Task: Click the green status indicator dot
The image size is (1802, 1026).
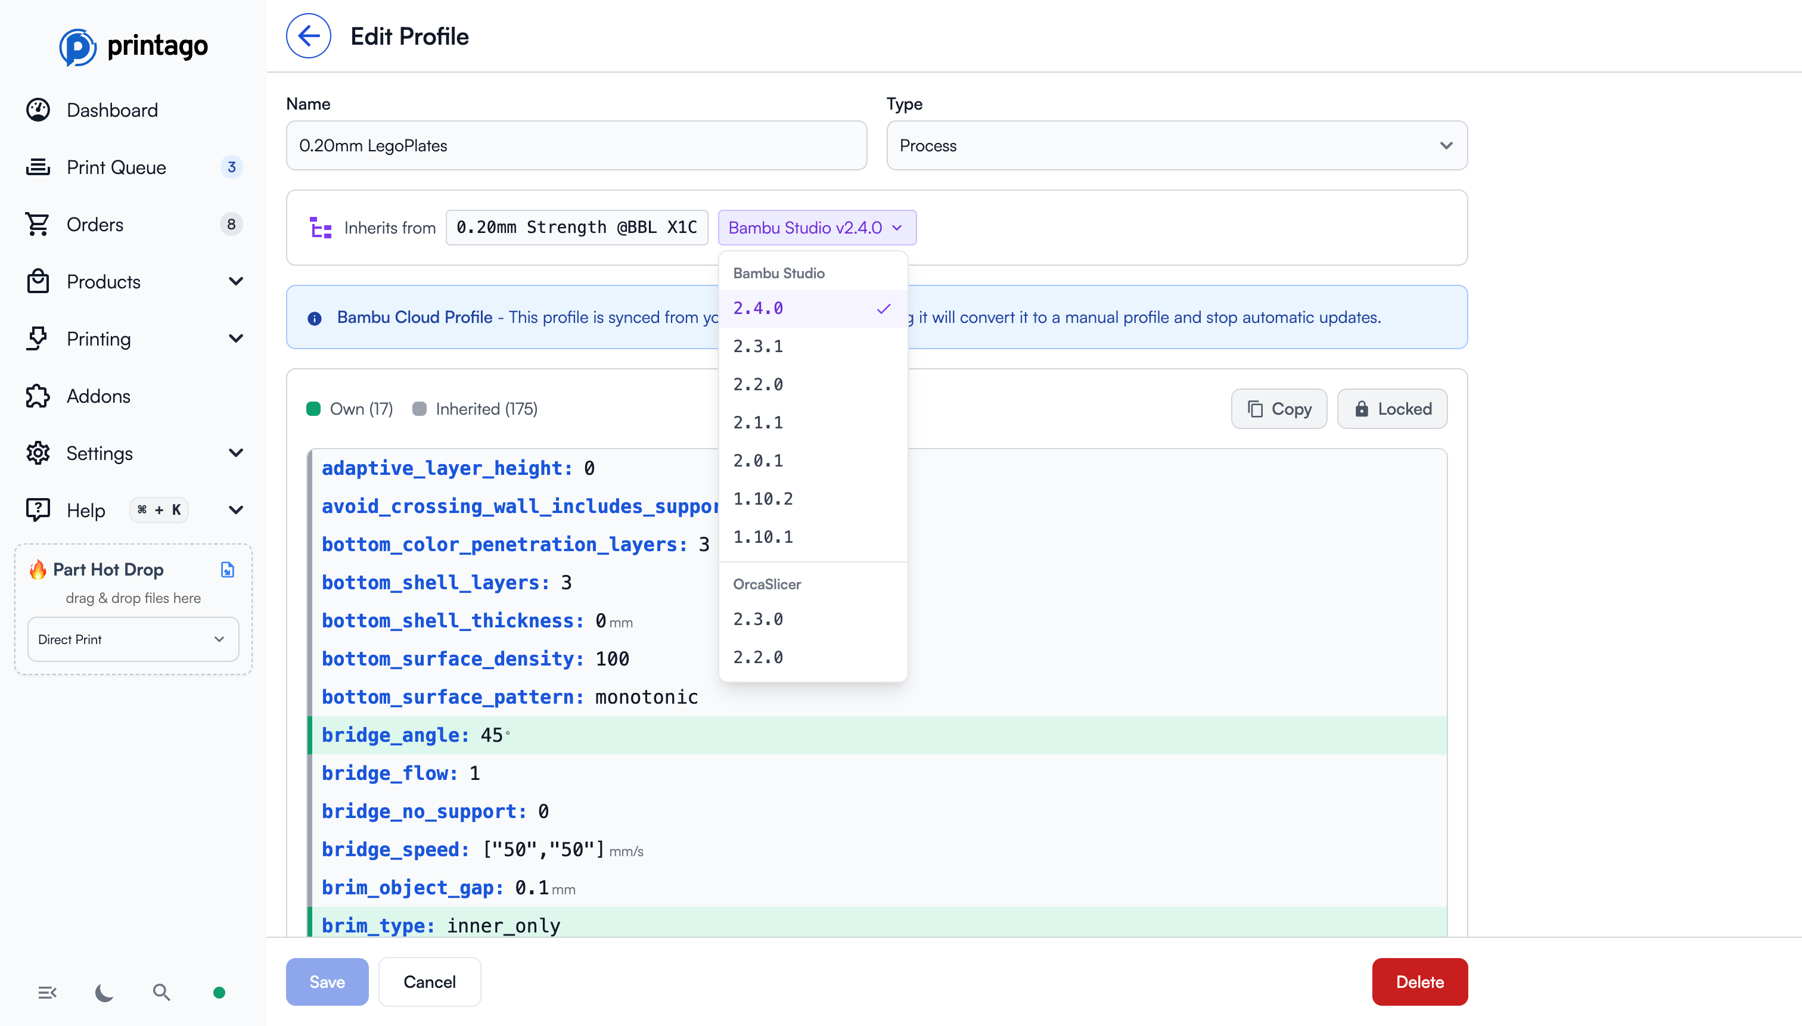Action: 219,992
